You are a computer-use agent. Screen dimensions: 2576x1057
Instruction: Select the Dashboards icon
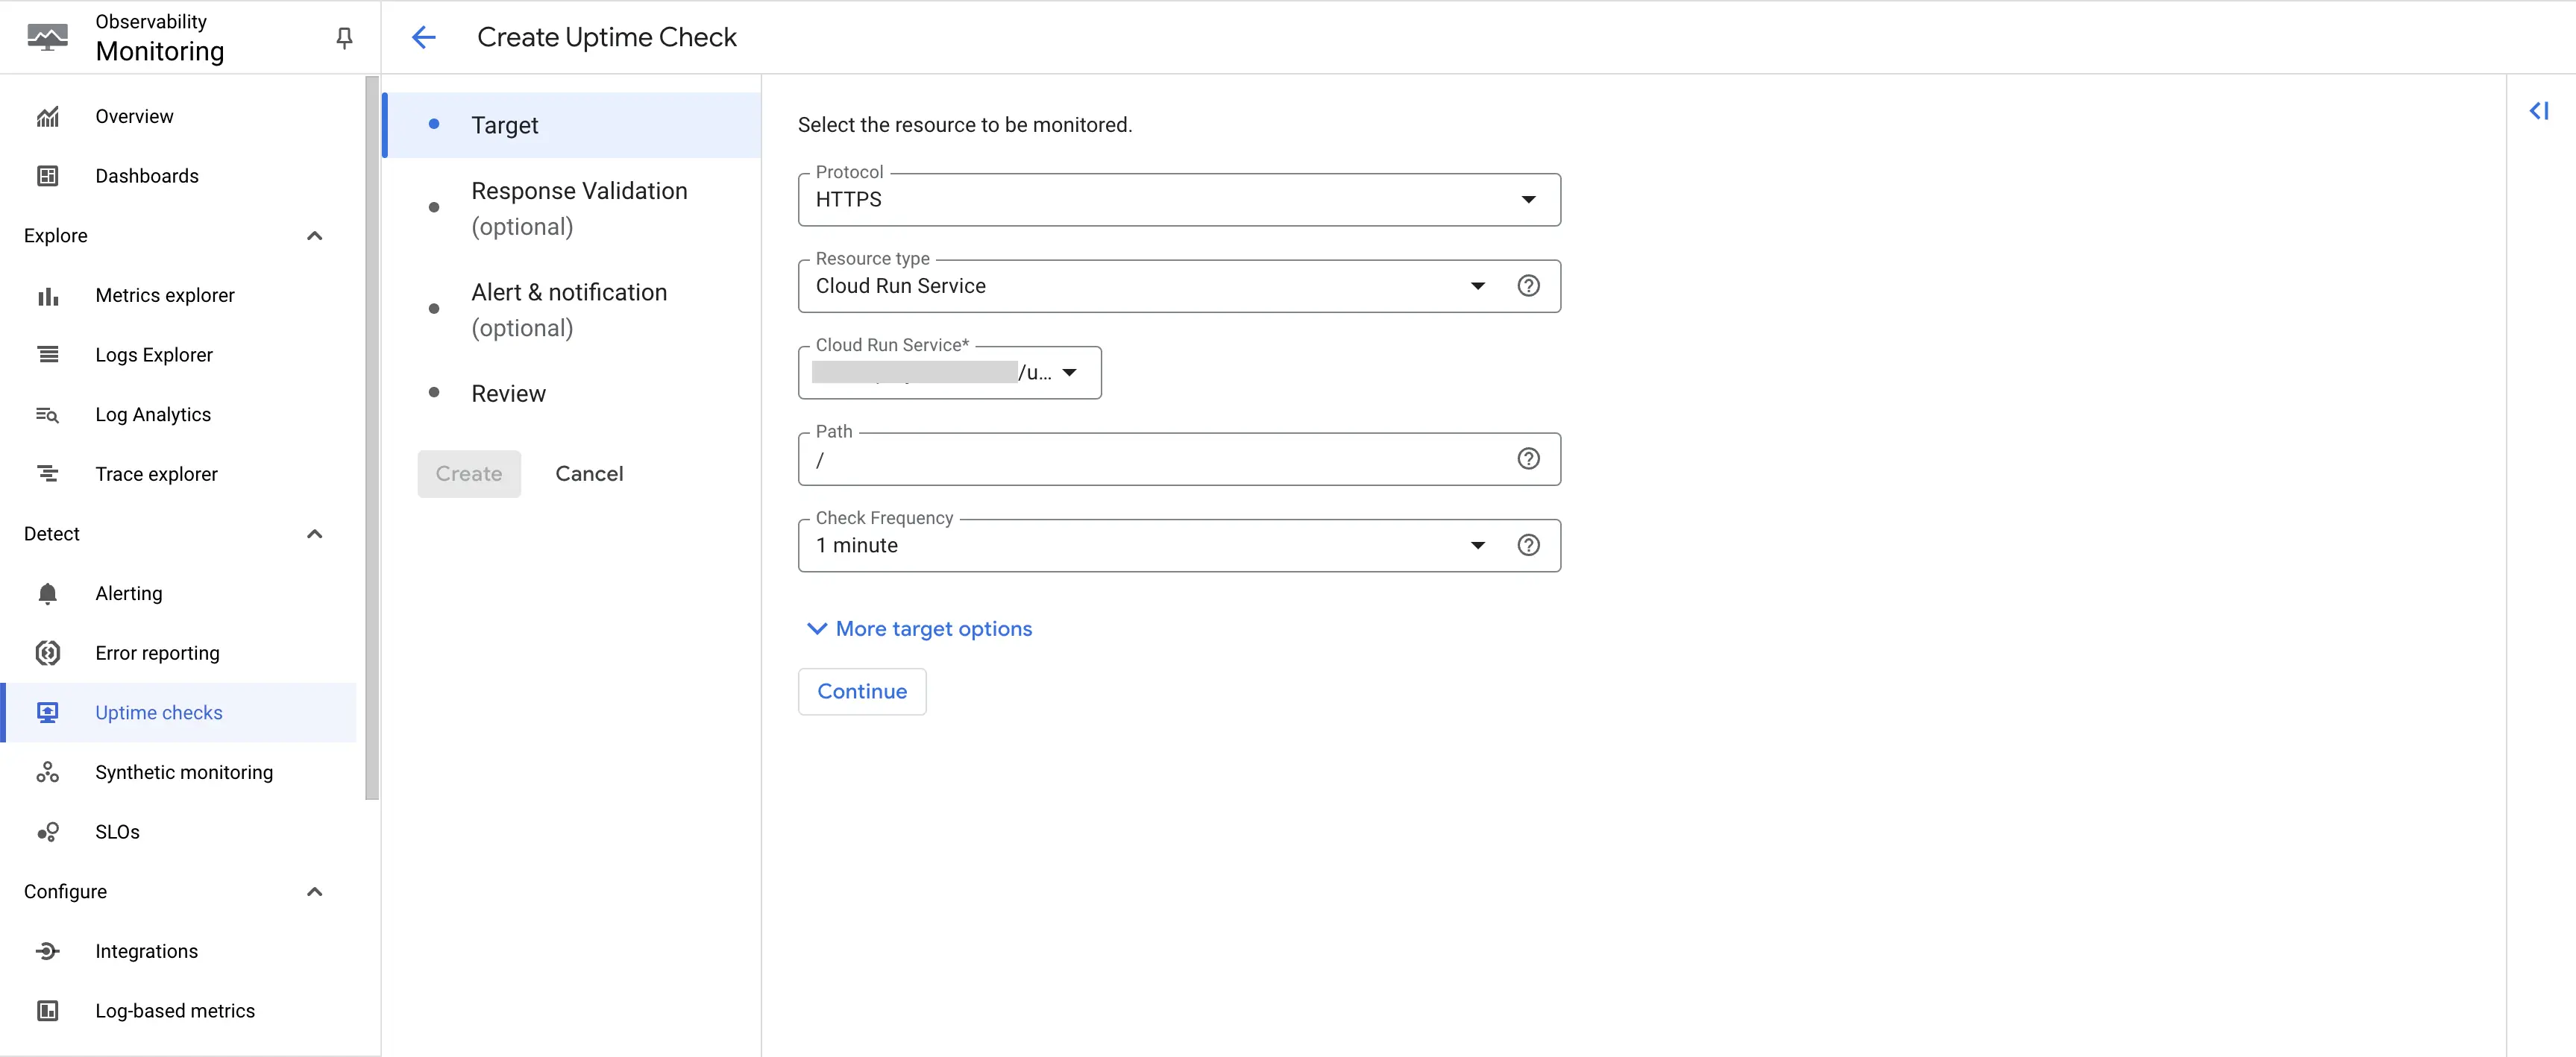click(x=46, y=176)
